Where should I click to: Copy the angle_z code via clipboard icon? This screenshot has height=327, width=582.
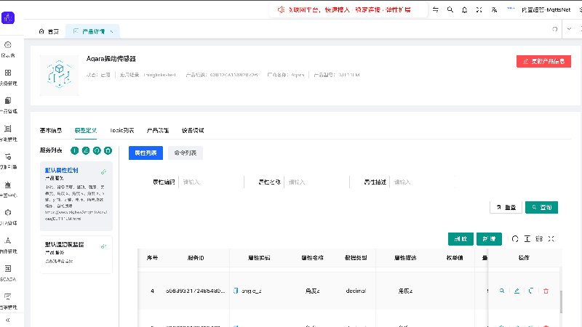236,291
